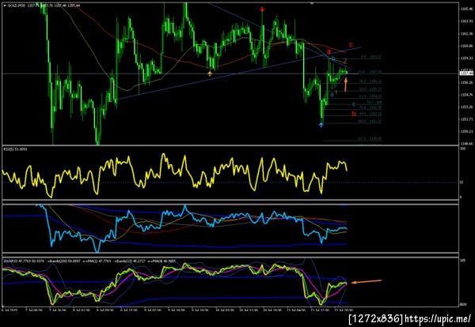Click the chart shift triangle on top border
The image size is (475, 327).
point(312,3)
